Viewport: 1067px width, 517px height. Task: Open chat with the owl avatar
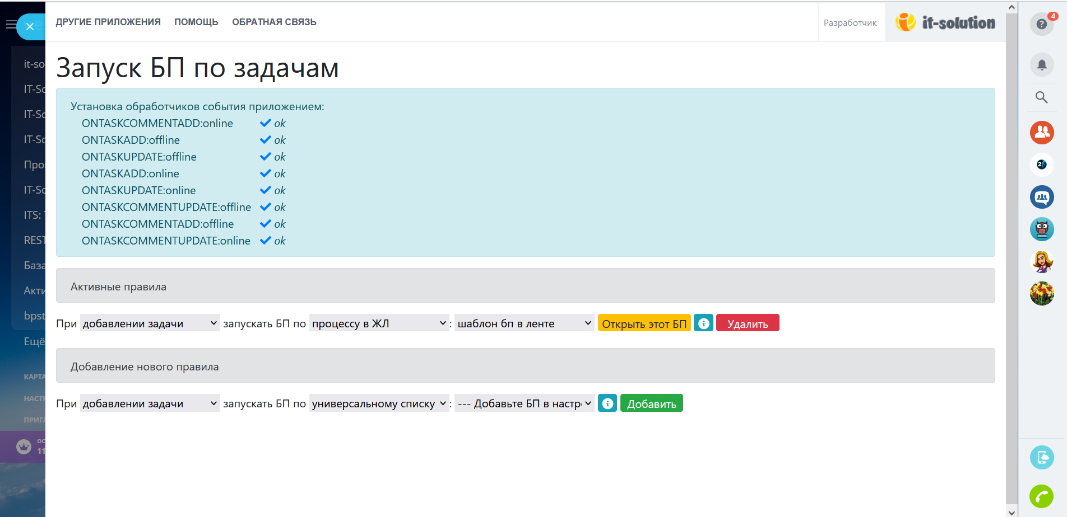coord(1042,229)
